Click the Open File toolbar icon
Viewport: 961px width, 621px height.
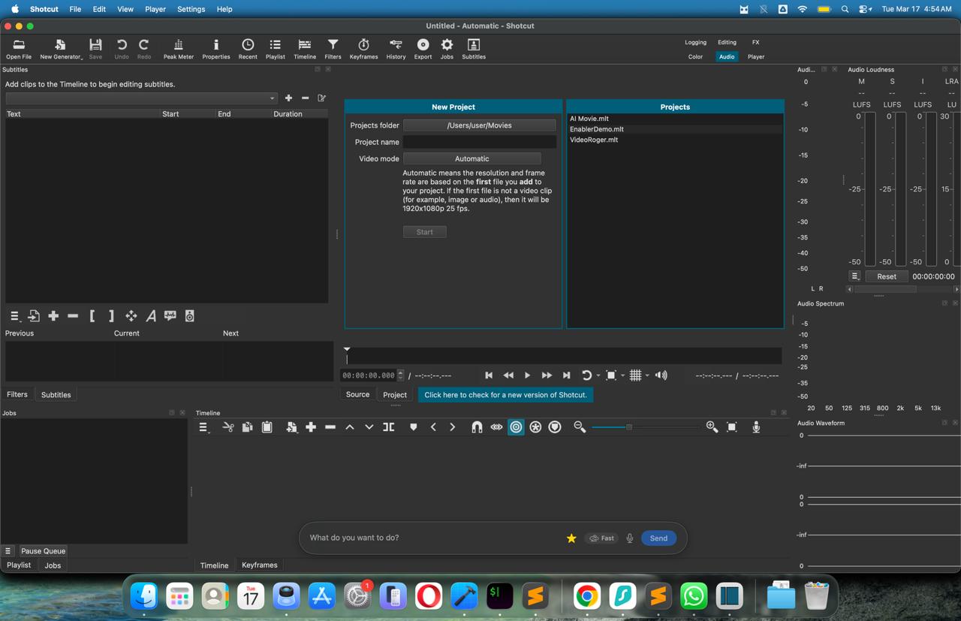click(x=19, y=49)
